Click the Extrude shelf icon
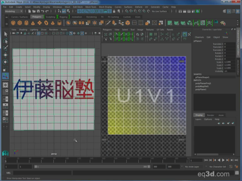Image resolution: width=242 pixels, height=181 pixels. 115,23
